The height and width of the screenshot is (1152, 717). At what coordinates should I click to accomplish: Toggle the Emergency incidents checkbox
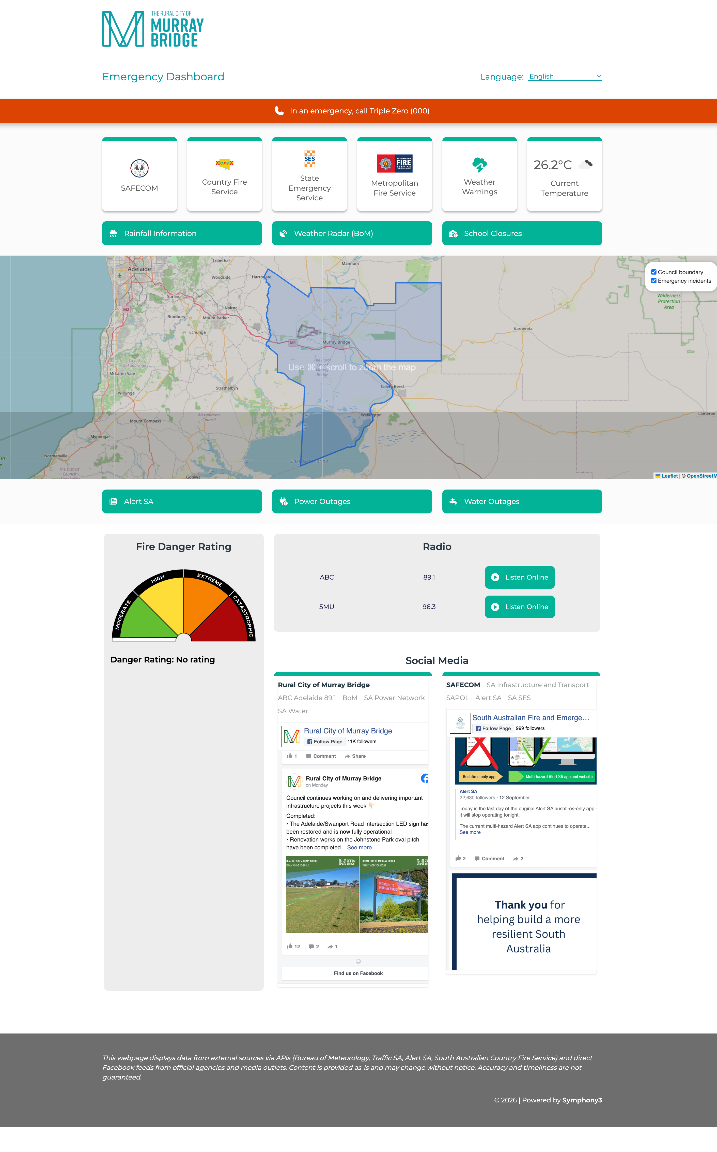click(x=653, y=280)
